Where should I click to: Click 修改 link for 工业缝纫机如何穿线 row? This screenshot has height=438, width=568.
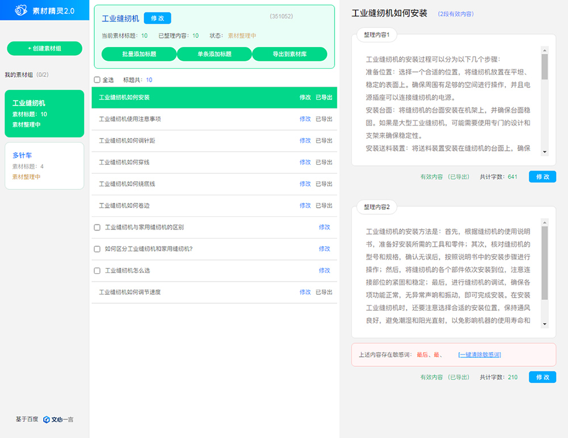(x=305, y=162)
